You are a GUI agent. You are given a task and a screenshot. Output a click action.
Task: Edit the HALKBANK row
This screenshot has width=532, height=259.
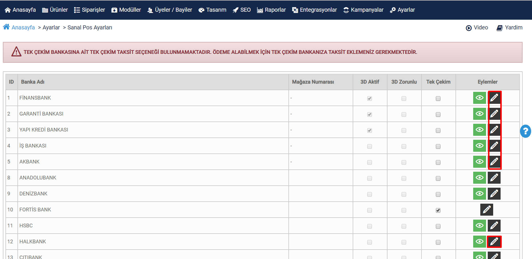point(494,242)
